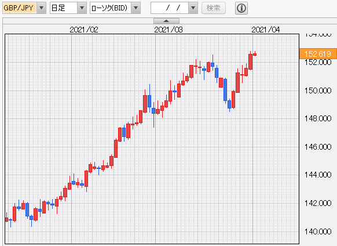Screen dimensions: 337x246
Task: Click the 検索 search button
Action: pos(214,8)
